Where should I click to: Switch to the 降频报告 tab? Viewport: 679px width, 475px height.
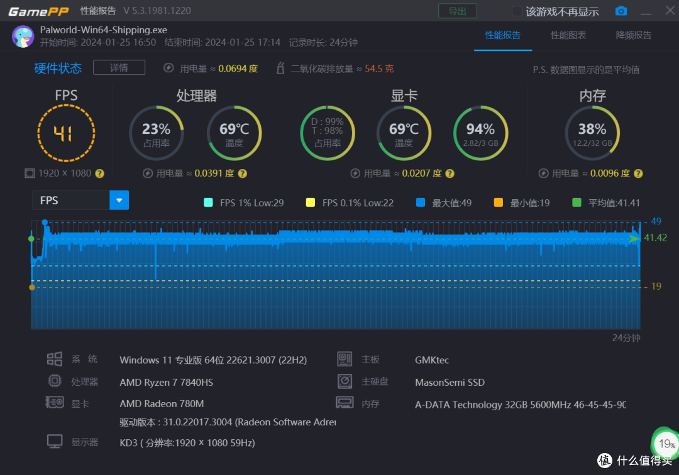click(x=634, y=35)
